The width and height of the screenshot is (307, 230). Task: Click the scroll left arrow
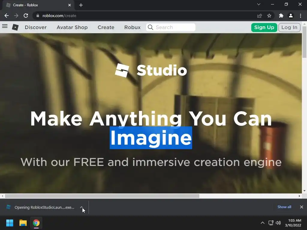pos(2,196)
